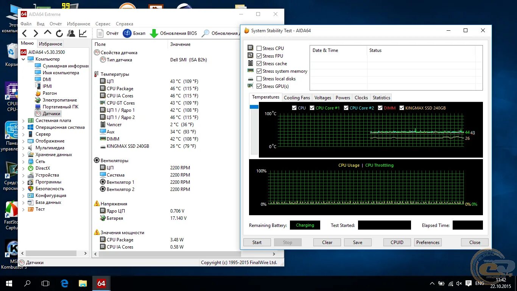This screenshot has height=291, width=517.
Task: Toggle Stress system memory checkbox
Action: click(x=259, y=71)
